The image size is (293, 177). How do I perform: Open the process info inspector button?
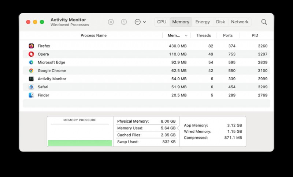pos(124,22)
